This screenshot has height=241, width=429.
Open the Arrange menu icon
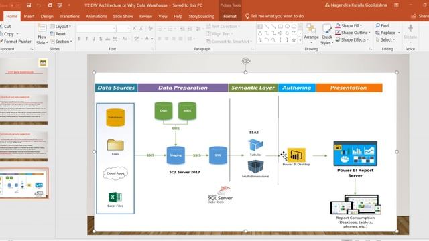[x=311, y=28]
